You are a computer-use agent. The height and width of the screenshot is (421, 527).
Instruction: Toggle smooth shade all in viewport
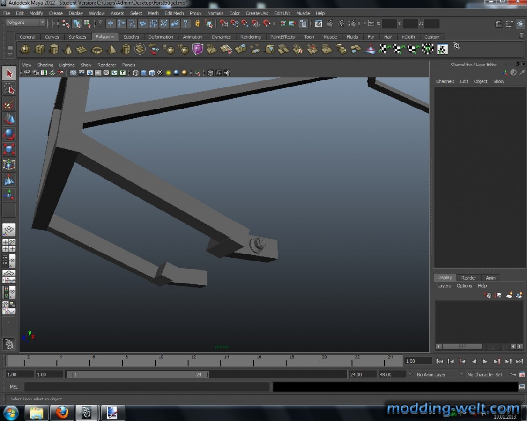point(143,73)
